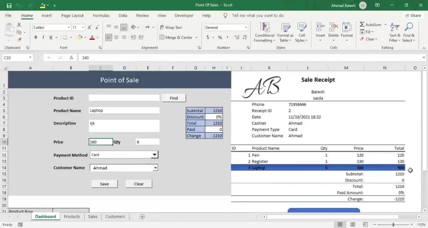Click the Find button beside Product ID

pyautogui.click(x=174, y=98)
